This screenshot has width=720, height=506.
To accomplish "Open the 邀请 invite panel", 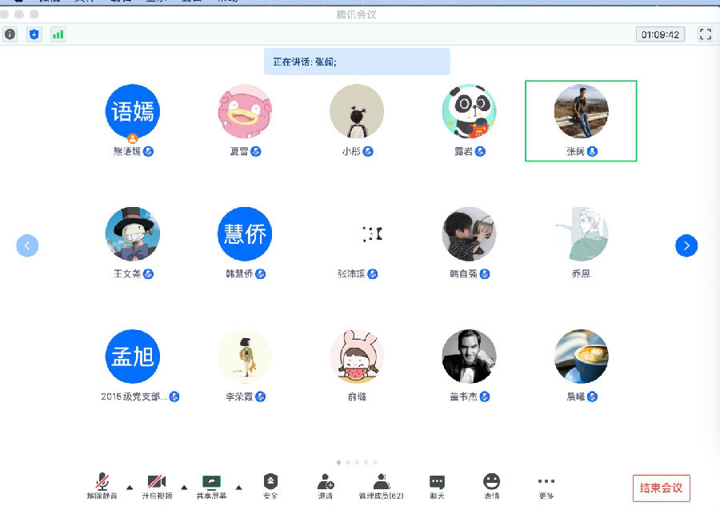I will point(325,485).
